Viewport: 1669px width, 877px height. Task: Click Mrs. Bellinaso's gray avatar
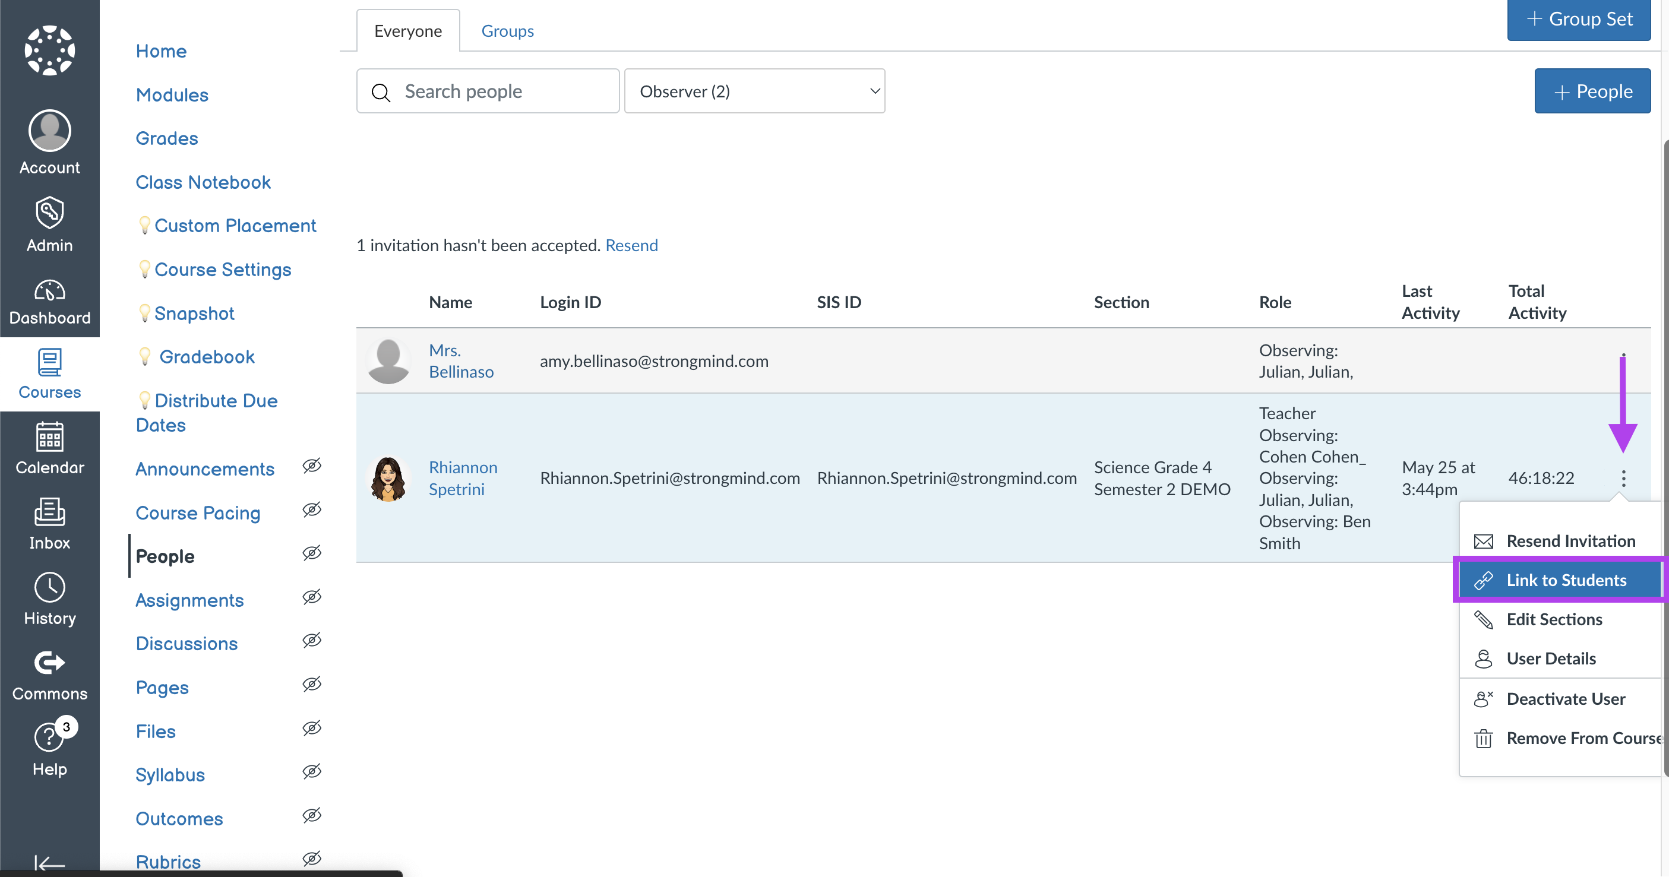(x=388, y=361)
